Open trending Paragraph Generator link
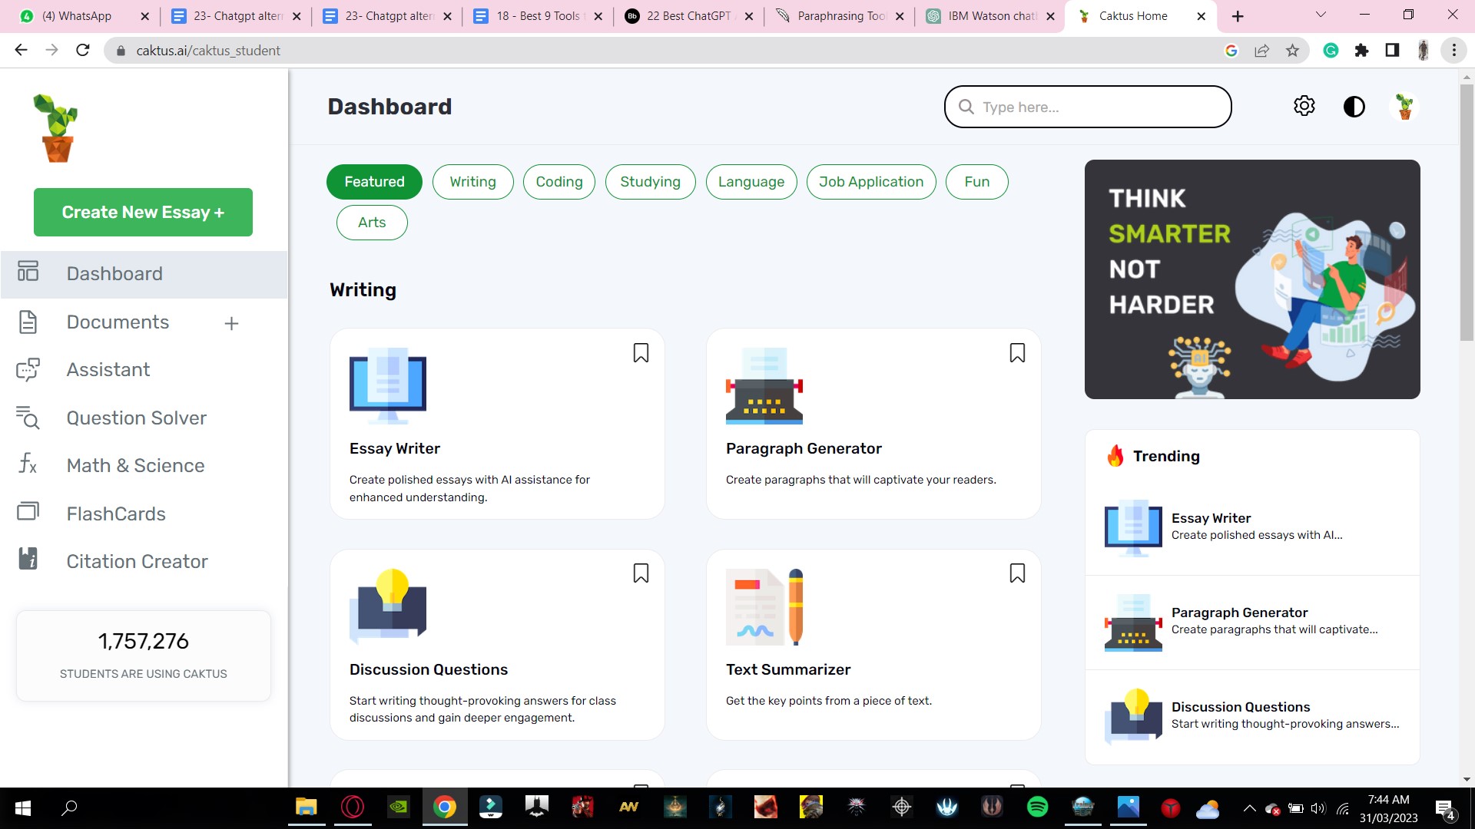1475x829 pixels. [x=1238, y=613]
